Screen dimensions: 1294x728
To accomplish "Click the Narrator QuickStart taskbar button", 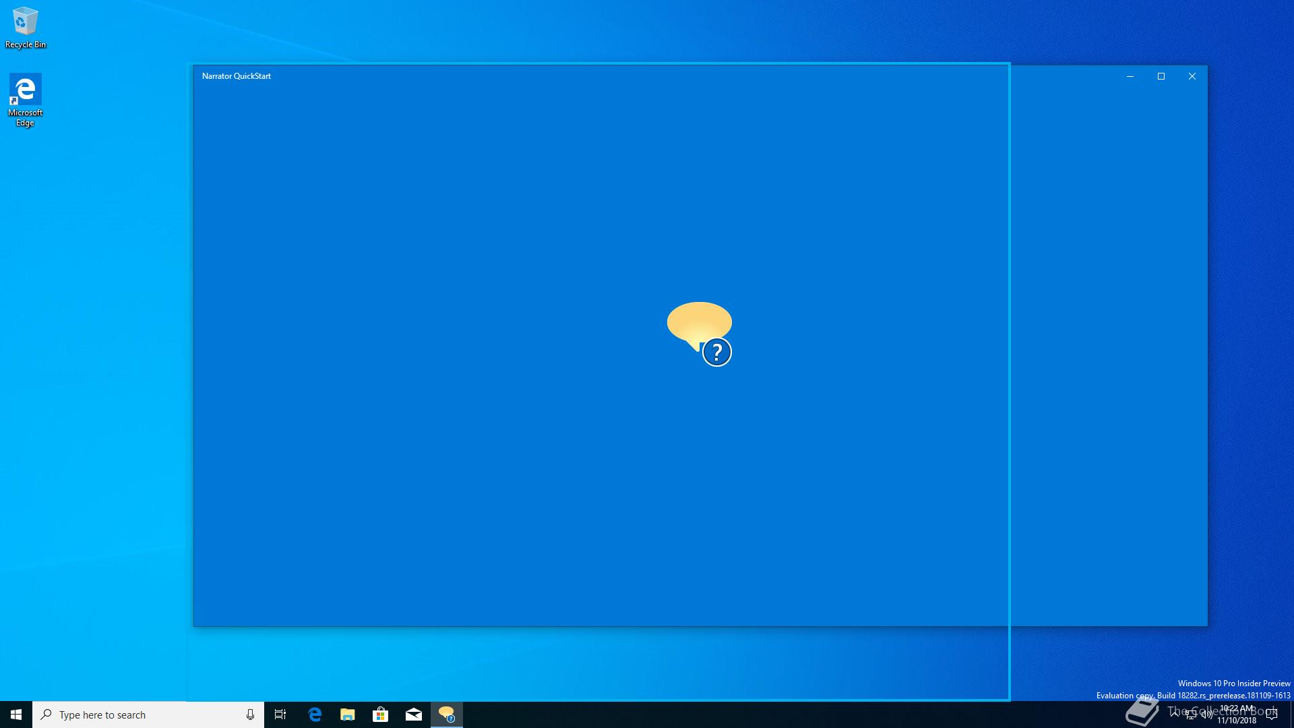I will (447, 715).
